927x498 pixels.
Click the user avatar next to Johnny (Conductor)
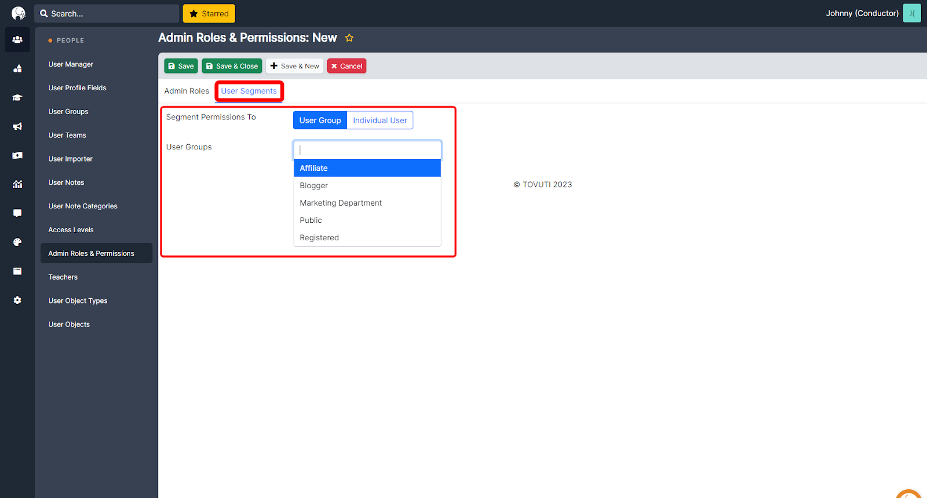click(912, 13)
